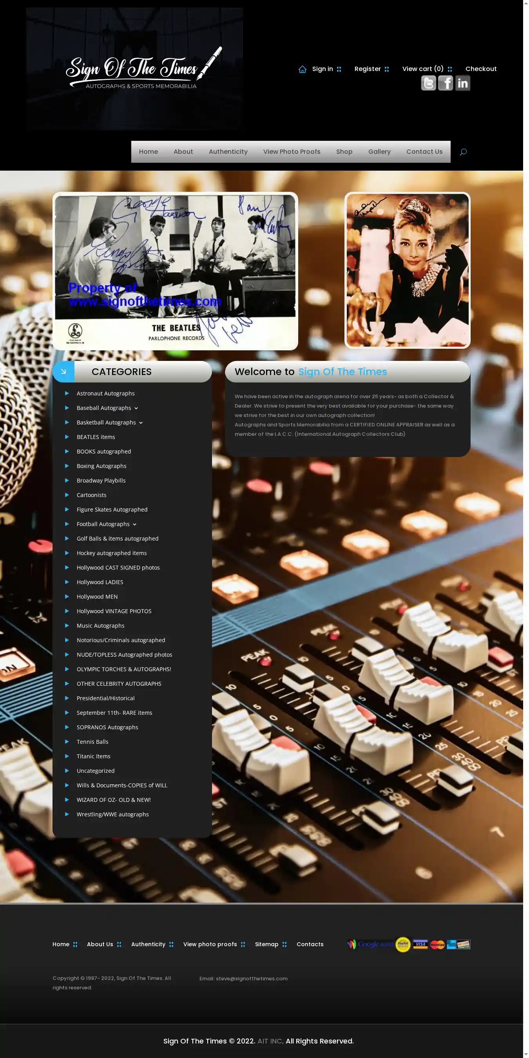Click the home icon beside Sign in
Screen dimensions: 529x1058
303,69
